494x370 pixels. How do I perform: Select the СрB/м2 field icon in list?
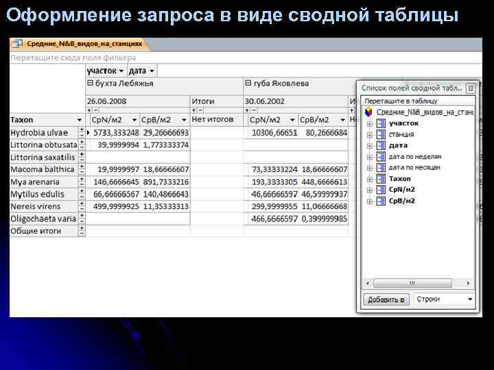click(381, 201)
